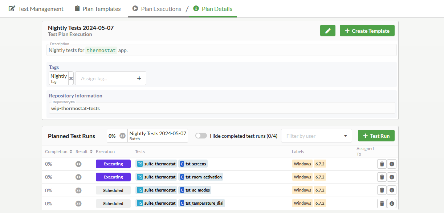
Task: Expand the result chevron on tst_temperature_dial row
Action: [x=78, y=203]
